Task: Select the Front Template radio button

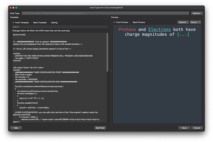Action: click(13, 22)
